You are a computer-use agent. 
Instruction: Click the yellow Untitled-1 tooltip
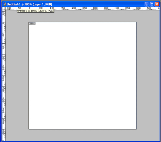pos(35,11)
